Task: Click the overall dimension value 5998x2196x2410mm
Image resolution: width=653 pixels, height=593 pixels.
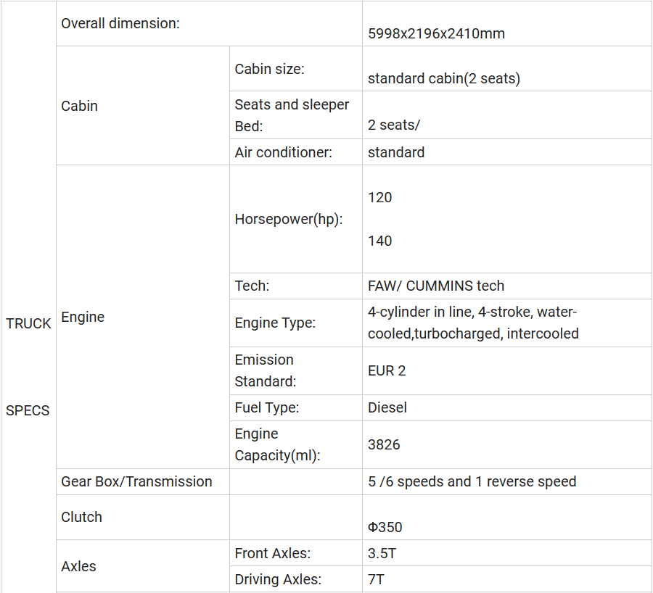Action: pos(436,33)
